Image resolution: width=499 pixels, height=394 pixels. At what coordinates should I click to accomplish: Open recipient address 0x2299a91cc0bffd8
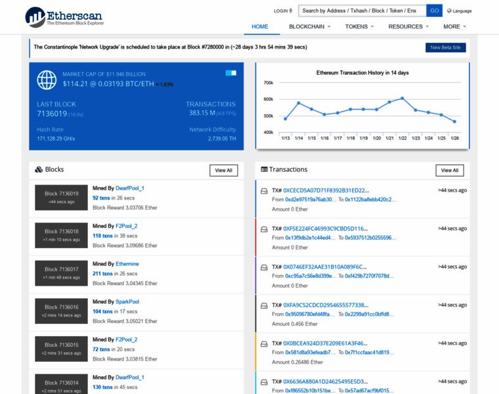tap(370, 314)
